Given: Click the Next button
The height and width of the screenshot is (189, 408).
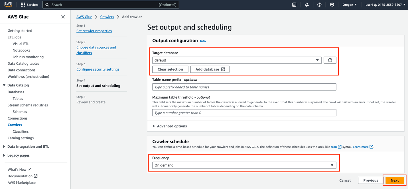Looking at the screenshot, I should click(395, 180).
